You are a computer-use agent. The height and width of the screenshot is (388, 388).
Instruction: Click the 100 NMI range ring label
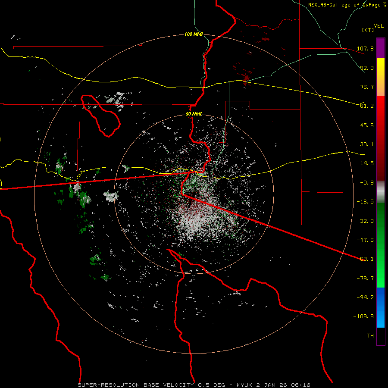[194, 34]
